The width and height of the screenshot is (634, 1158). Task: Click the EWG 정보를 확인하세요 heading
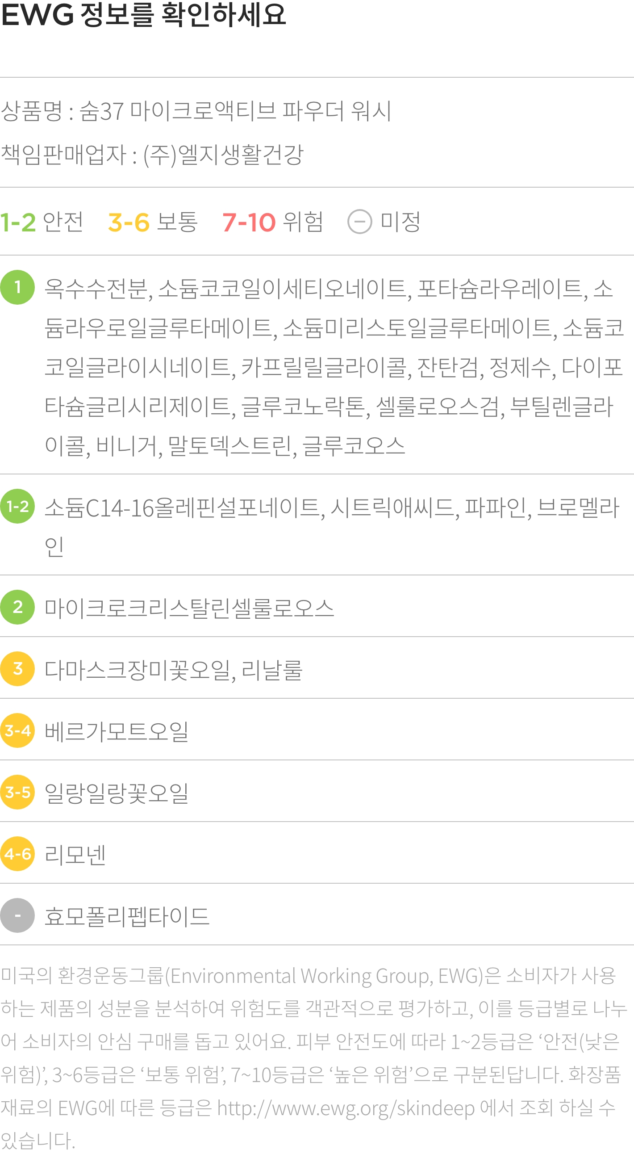[143, 14]
